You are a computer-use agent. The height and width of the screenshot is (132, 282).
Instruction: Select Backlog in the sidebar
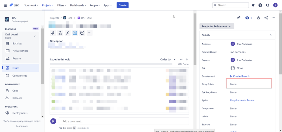(x=17, y=43)
